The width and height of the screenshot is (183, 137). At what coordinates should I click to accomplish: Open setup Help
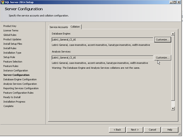pyautogui.click(x=170, y=130)
